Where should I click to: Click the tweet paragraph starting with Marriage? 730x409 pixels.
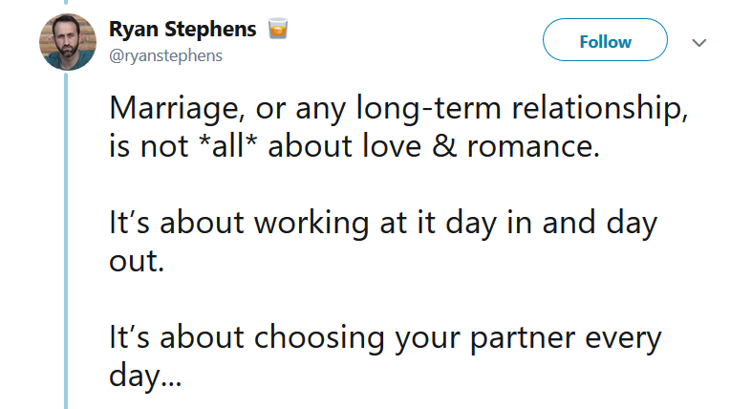click(x=398, y=127)
